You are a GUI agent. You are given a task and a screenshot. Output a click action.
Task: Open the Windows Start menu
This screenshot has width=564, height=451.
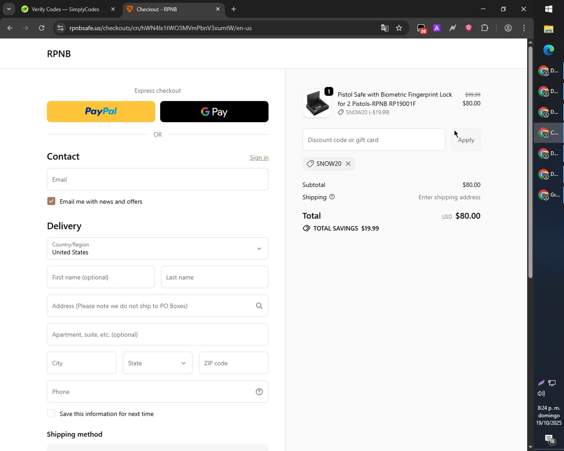[549, 9]
